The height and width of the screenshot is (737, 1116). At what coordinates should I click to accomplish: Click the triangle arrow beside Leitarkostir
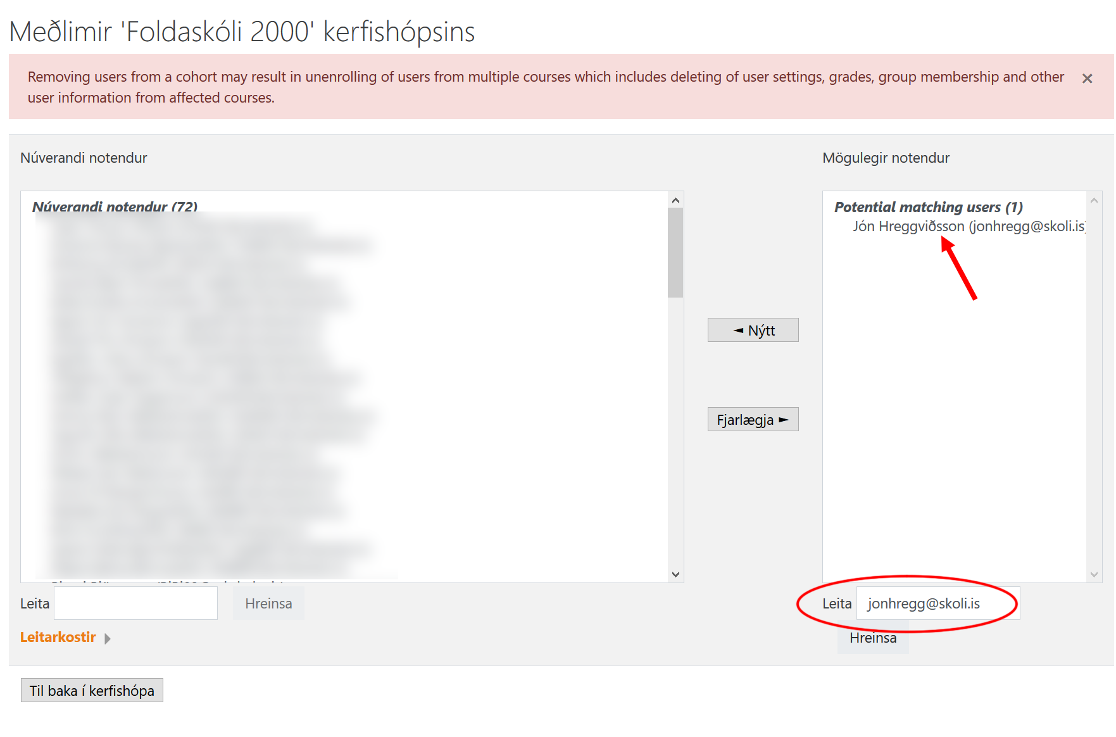tap(108, 638)
